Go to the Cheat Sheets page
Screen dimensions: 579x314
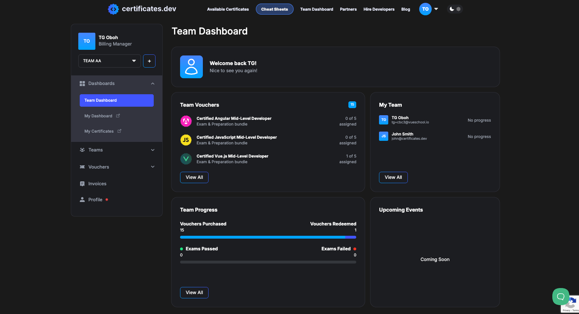tap(274, 9)
